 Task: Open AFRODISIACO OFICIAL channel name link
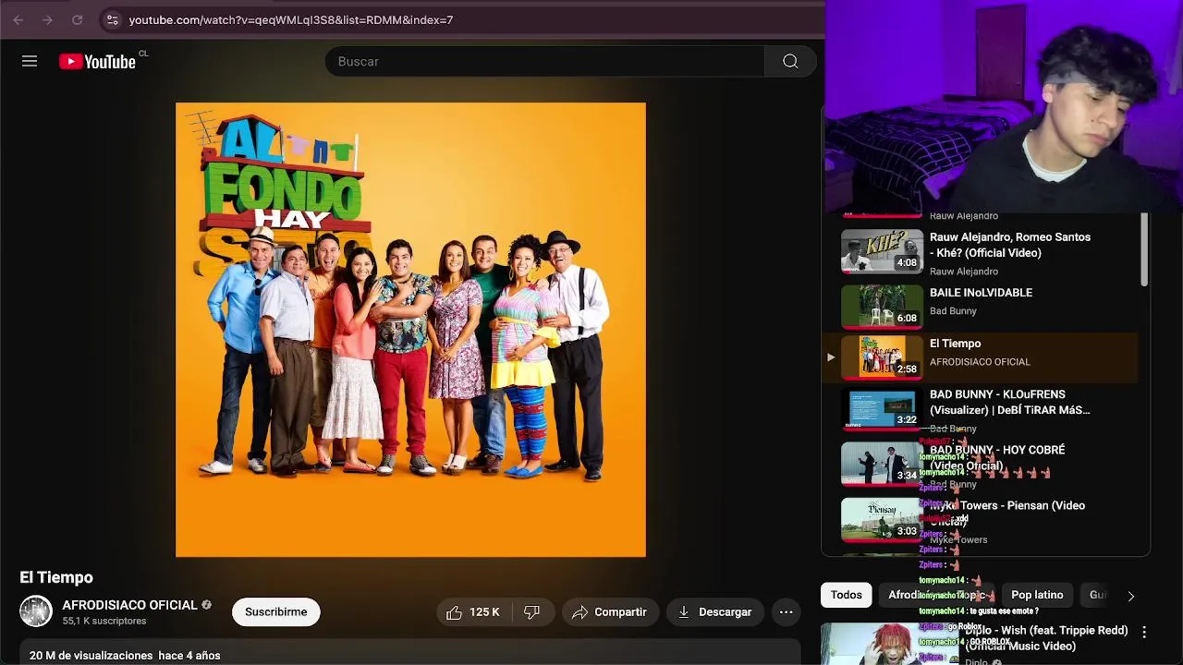click(x=129, y=605)
